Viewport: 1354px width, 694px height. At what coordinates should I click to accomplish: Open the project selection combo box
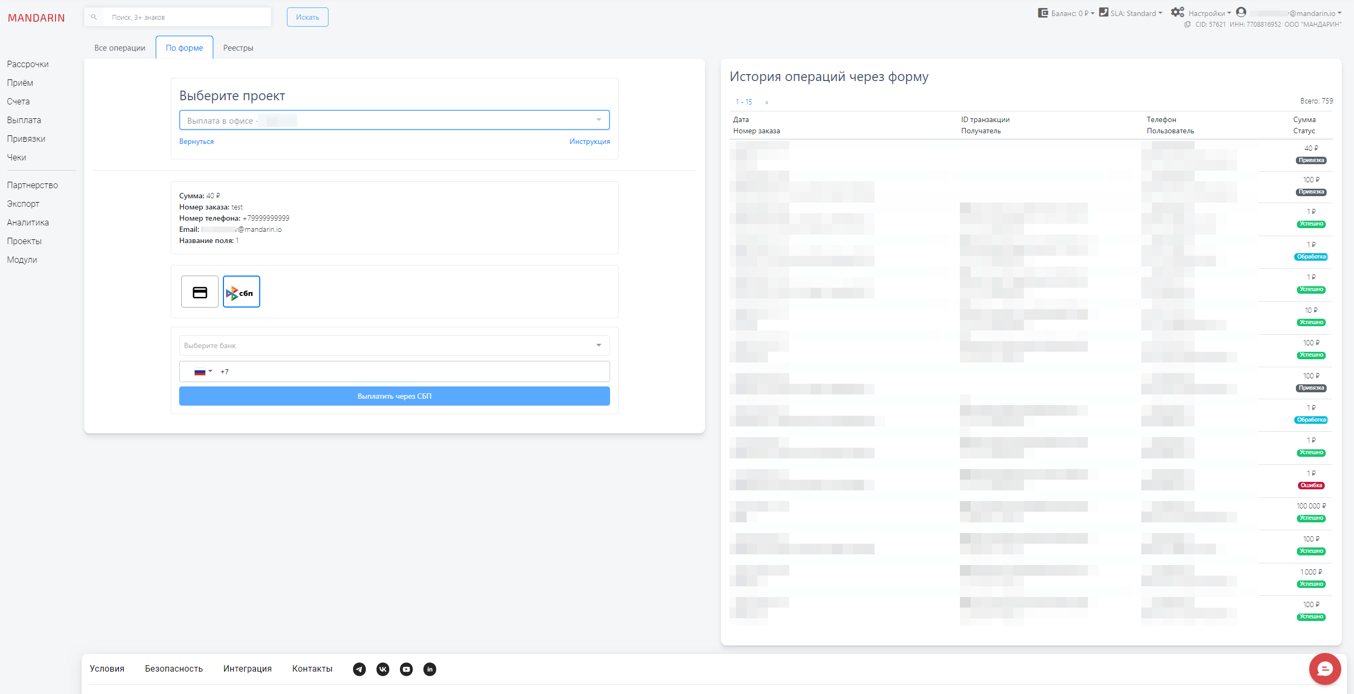pyautogui.click(x=394, y=120)
